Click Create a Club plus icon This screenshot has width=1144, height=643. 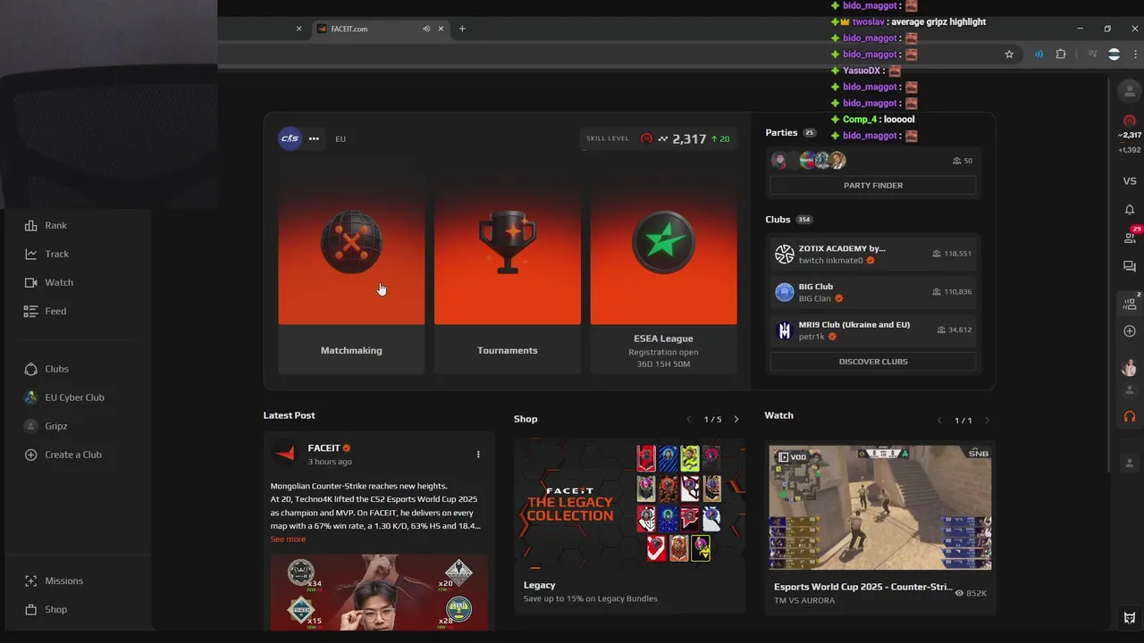point(31,455)
